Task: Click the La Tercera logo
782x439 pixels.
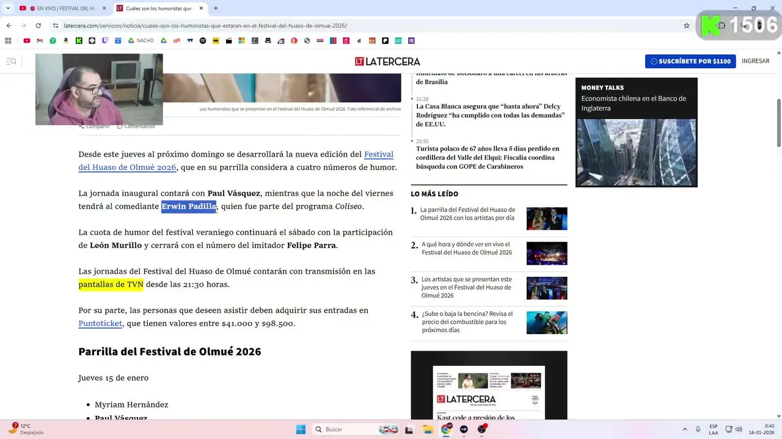Action: (387, 61)
